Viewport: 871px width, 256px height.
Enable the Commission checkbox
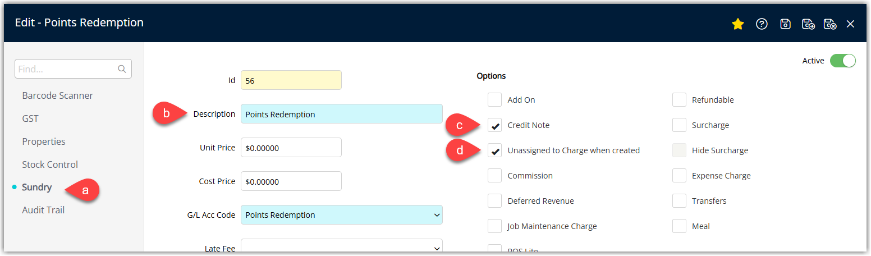pos(494,176)
